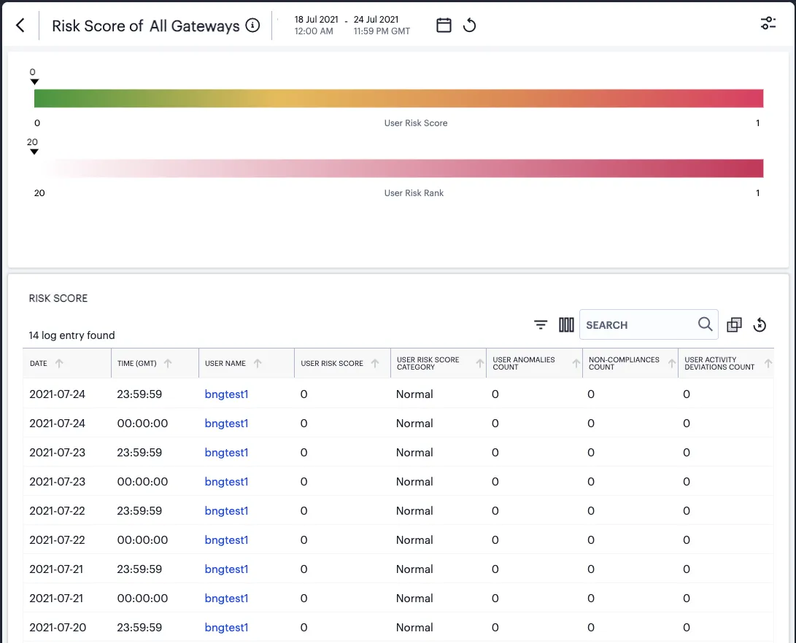Open info icon beside All Gateways title
The image size is (796, 643).
252,26
